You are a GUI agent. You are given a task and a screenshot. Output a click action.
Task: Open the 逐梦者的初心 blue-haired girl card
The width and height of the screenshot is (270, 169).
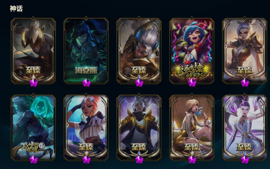coord(192,50)
